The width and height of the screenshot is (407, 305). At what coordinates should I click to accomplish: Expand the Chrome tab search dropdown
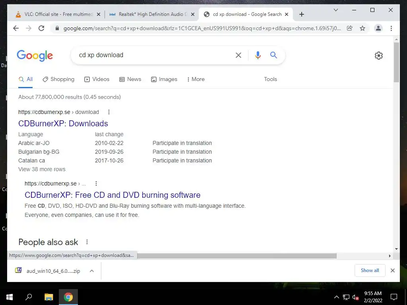click(335, 10)
